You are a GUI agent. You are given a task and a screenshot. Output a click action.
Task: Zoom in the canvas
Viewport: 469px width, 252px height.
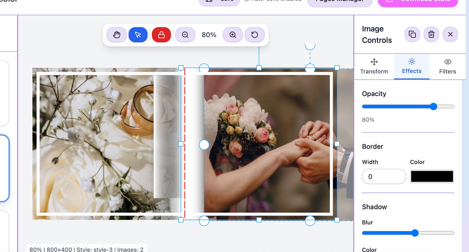(233, 35)
